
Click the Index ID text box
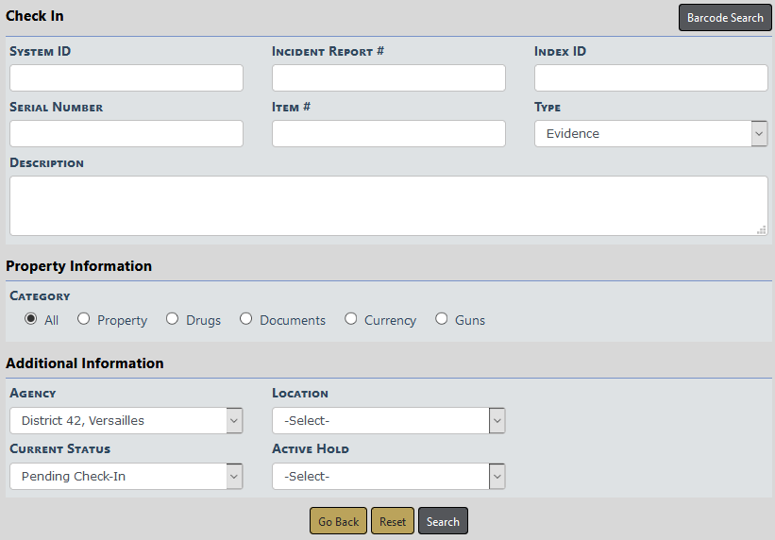click(x=650, y=78)
